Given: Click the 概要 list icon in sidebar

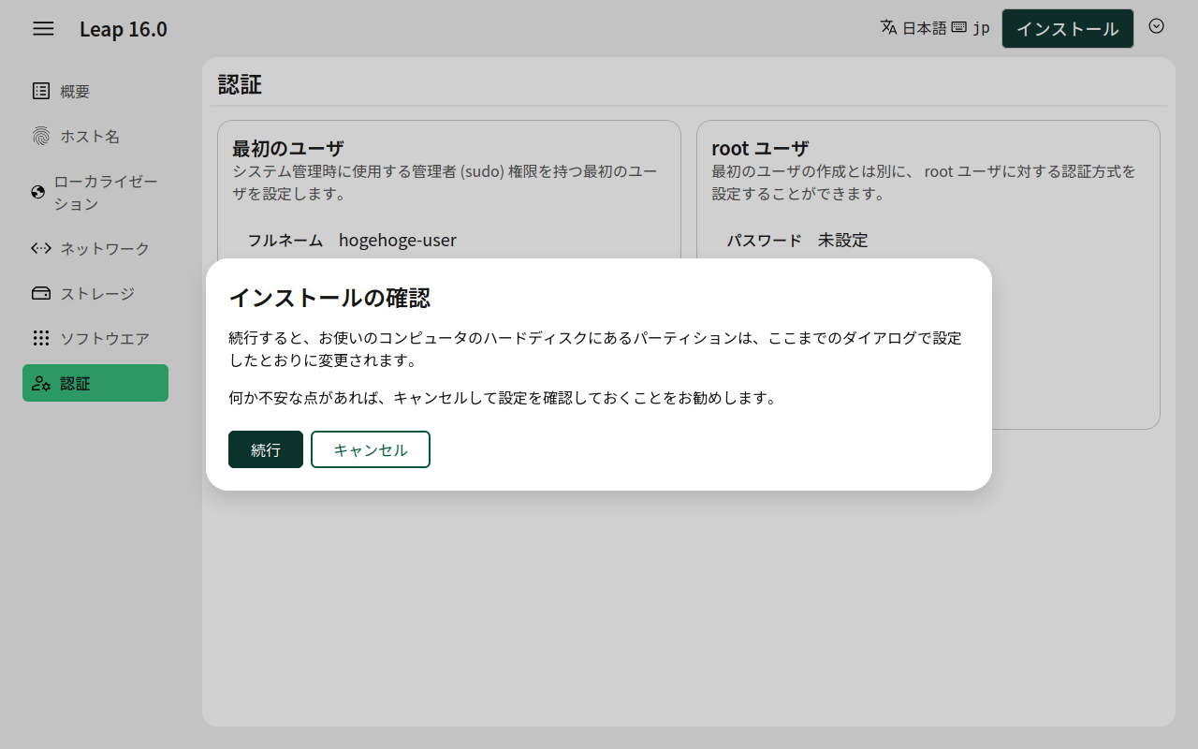Looking at the screenshot, I should click(41, 91).
